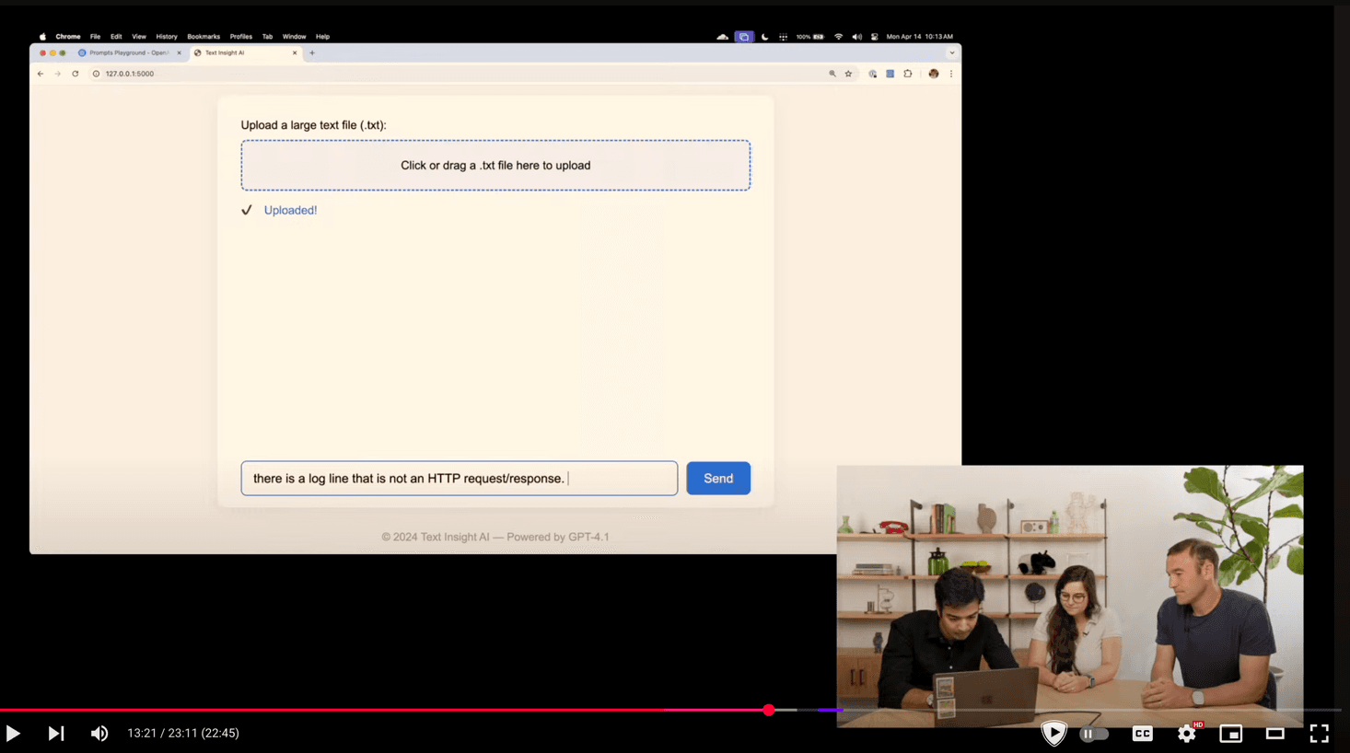Enter fullscreen mode
The height and width of the screenshot is (753, 1350).
[1319, 734]
